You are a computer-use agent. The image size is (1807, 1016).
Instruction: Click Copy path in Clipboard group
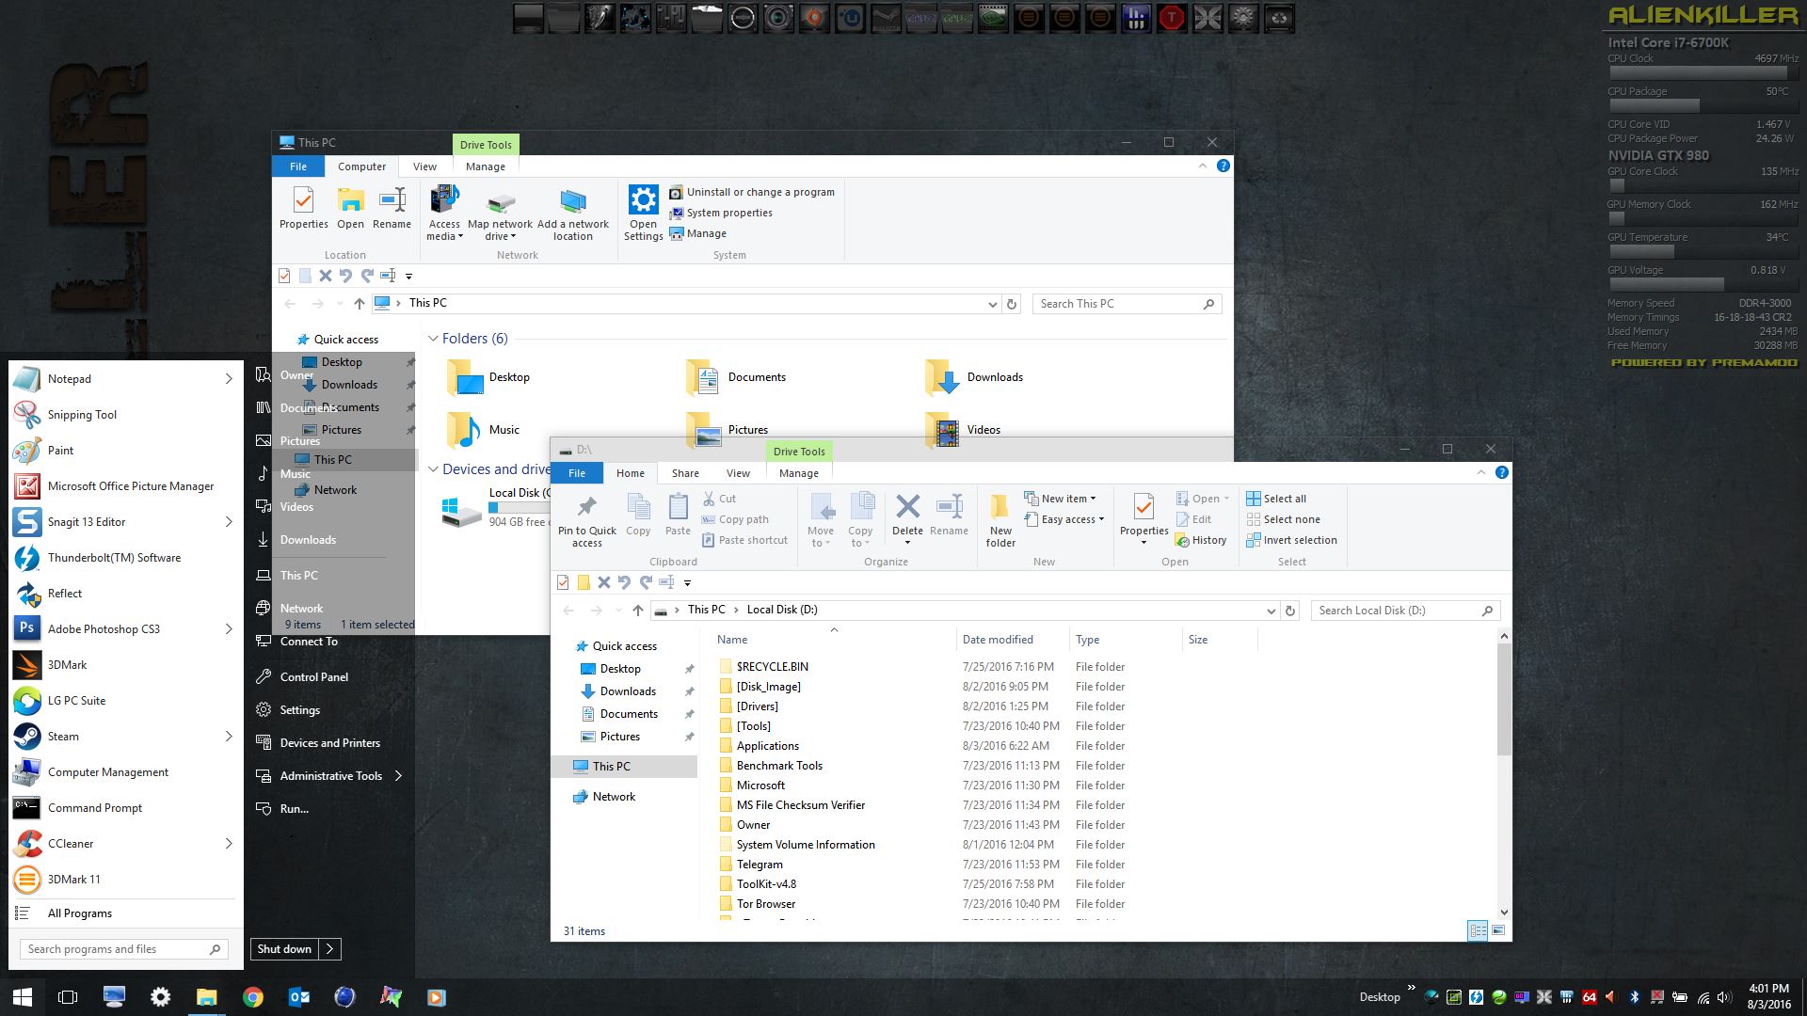click(735, 519)
